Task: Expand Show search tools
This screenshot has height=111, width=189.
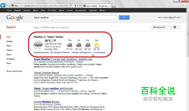Action: 14,71
